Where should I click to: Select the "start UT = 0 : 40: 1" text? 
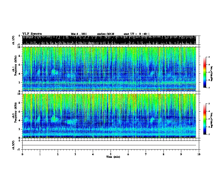click(x=137, y=34)
